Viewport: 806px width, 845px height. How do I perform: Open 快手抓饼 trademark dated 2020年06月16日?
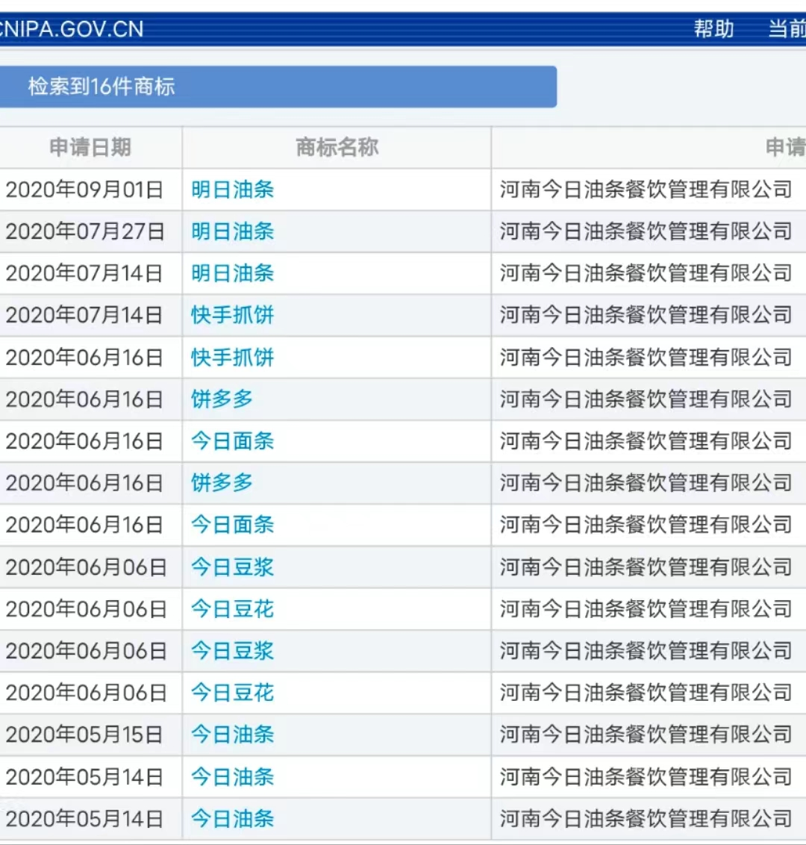tap(233, 358)
